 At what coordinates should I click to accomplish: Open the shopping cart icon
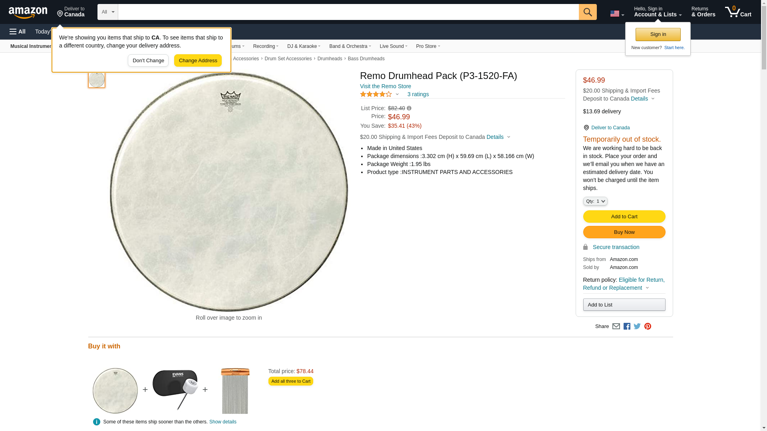tap(738, 12)
